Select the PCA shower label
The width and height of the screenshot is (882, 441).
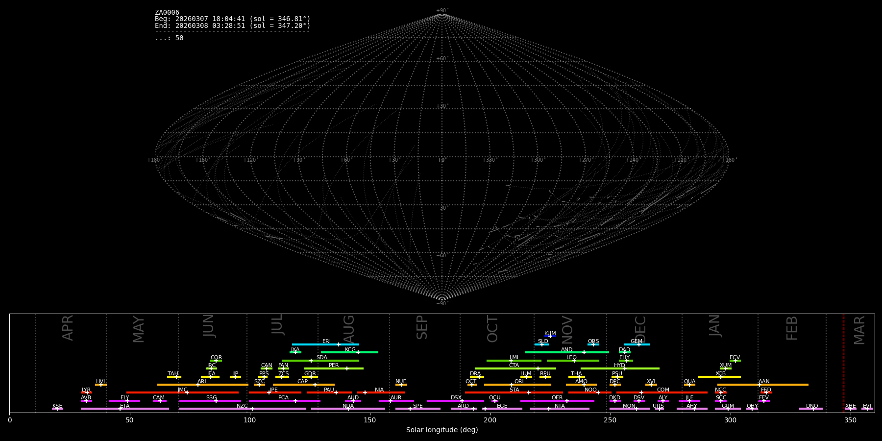point(284,398)
